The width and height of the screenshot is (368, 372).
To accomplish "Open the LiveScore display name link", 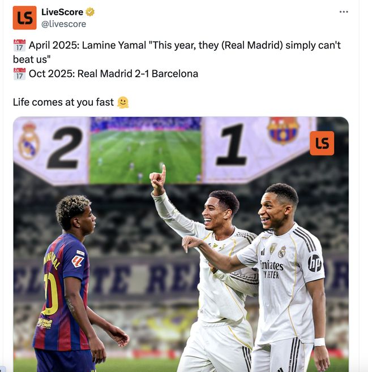I will pyautogui.click(x=62, y=12).
